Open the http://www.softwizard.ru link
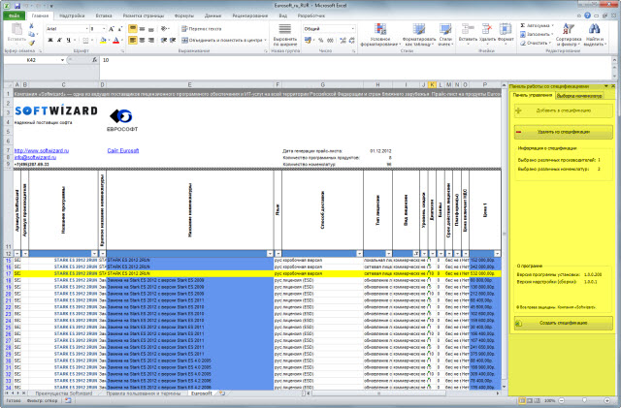This screenshot has height=408, width=621. tap(42, 151)
